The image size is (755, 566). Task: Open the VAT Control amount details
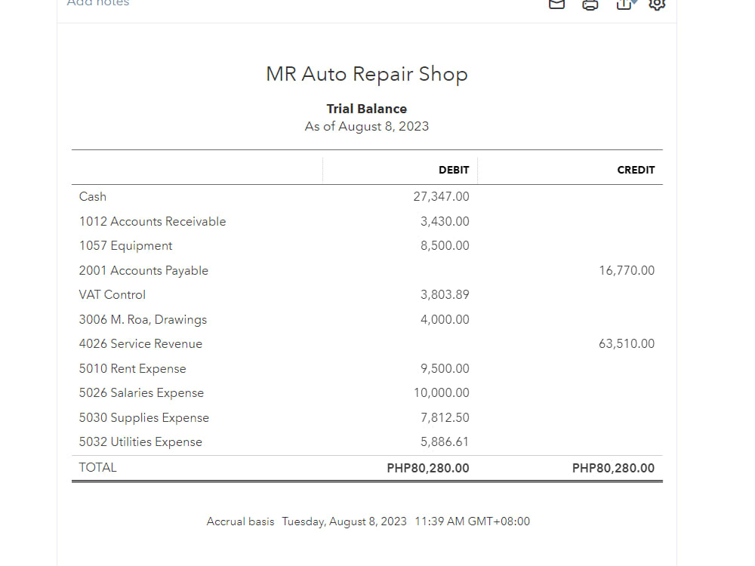pyautogui.click(x=445, y=294)
